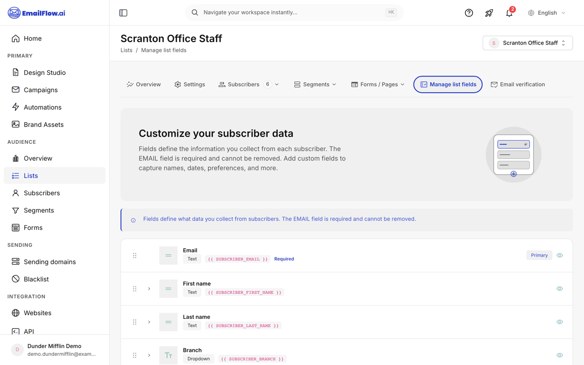Click the Design Studio document icon
584x365 pixels.
pos(16,73)
